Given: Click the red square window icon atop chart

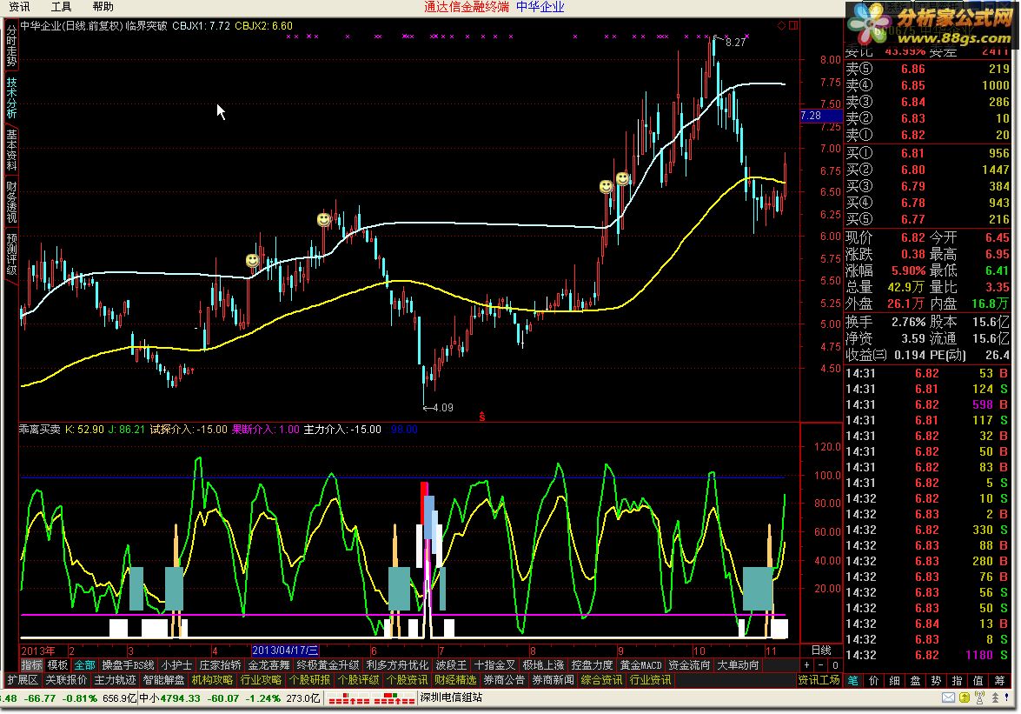Looking at the screenshot, I should point(793,25).
